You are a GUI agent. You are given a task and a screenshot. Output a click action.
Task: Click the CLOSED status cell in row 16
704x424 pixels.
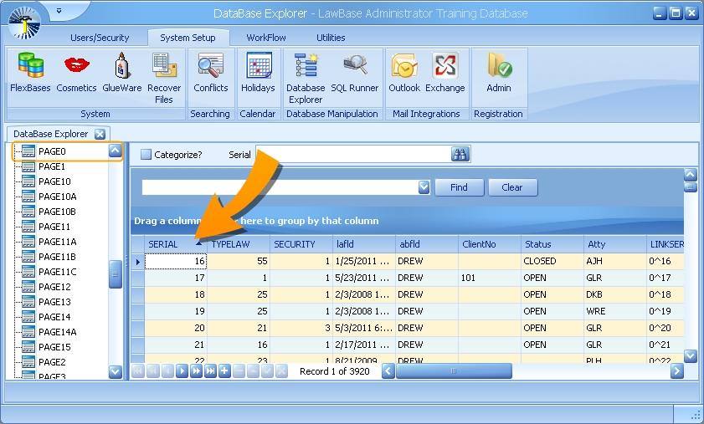[x=552, y=261]
